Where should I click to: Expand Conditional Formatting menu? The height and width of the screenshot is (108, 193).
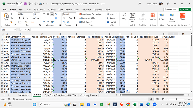pyautogui.click(x=91, y=14)
